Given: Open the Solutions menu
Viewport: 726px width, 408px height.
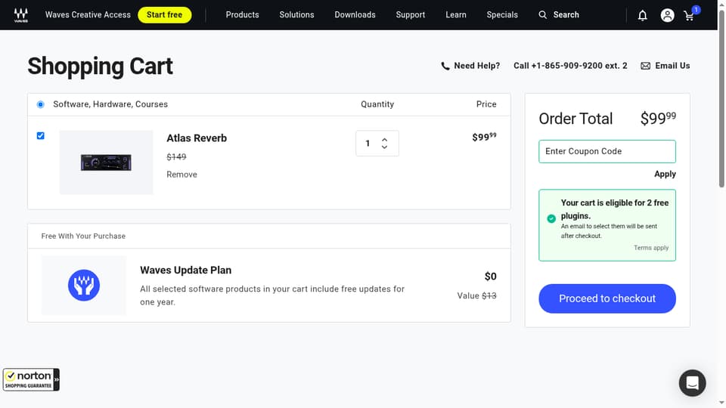Looking at the screenshot, I should [x=296, y=15].
